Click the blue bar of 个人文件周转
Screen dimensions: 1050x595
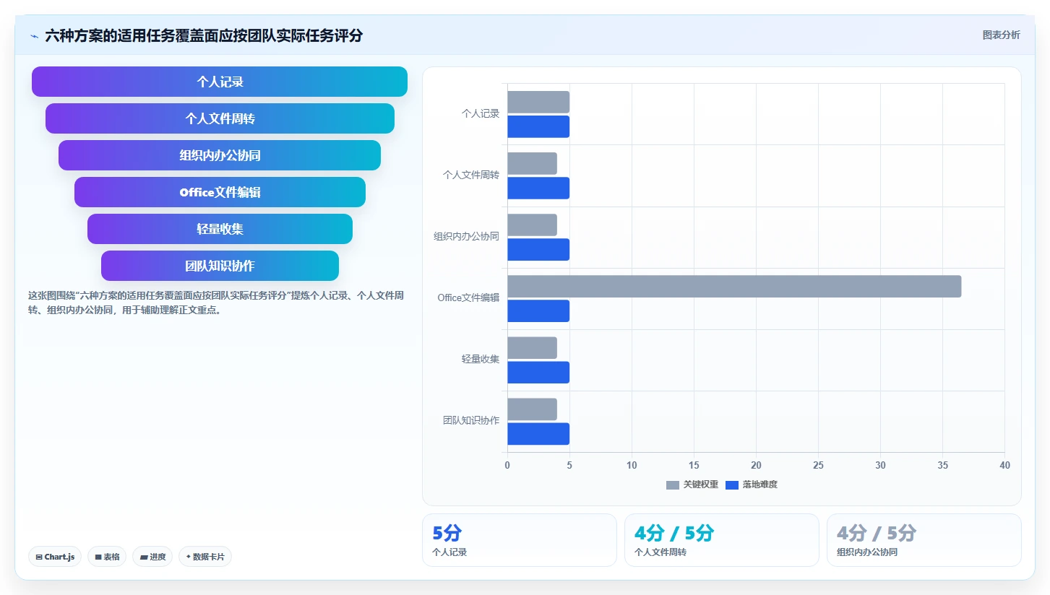(x=538, y=188)
